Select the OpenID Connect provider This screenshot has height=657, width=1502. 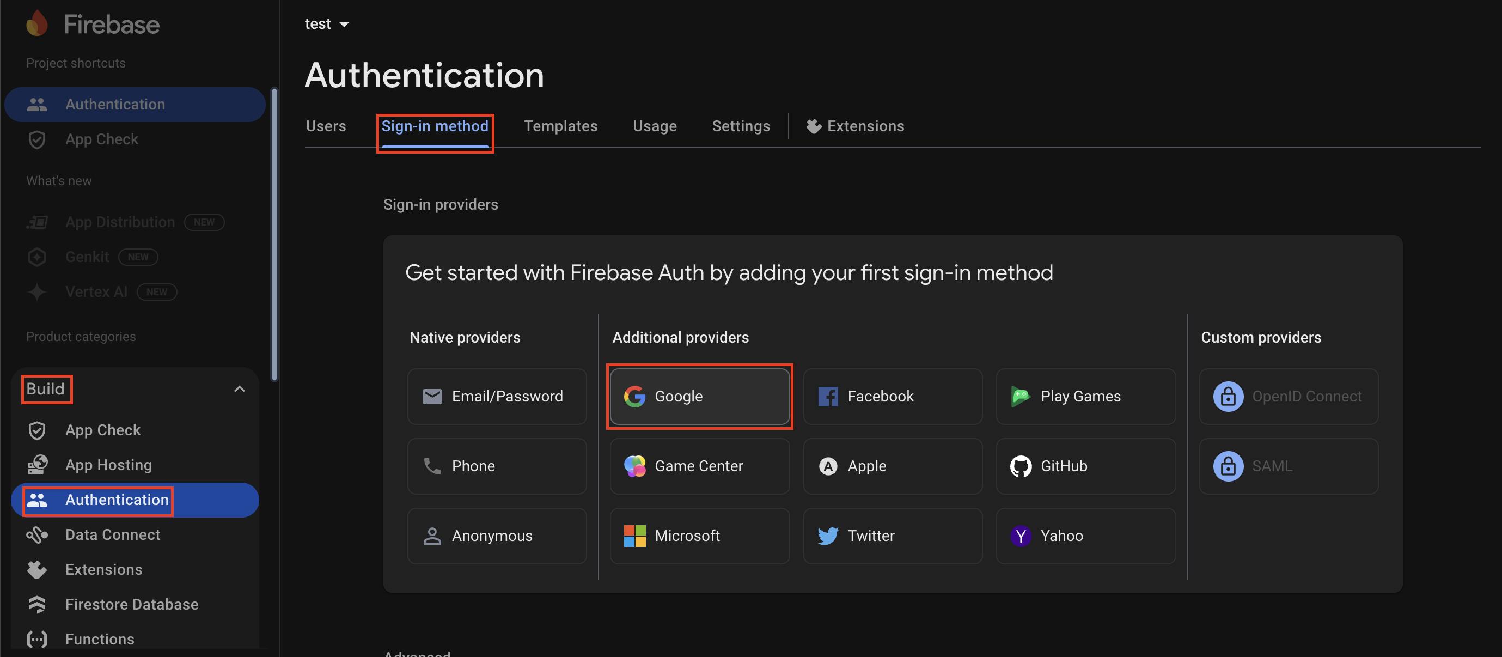pos(1289,396)
